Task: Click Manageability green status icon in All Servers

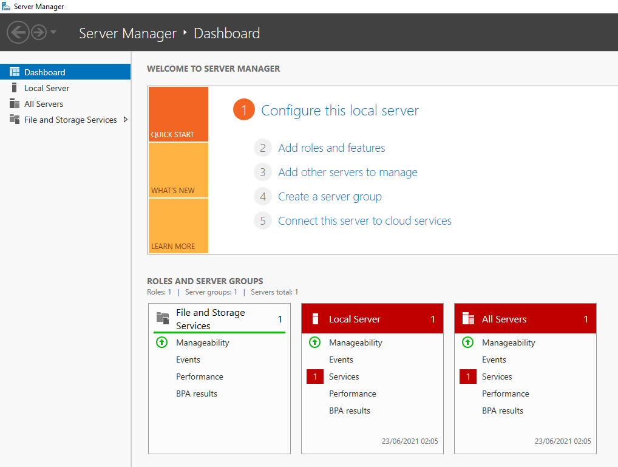Action: [x=467, y=343]
